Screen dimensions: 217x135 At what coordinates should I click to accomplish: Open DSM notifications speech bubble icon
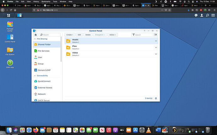point(196,15)
